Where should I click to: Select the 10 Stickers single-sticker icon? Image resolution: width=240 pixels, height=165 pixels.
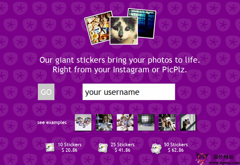(x=50, y=147)
